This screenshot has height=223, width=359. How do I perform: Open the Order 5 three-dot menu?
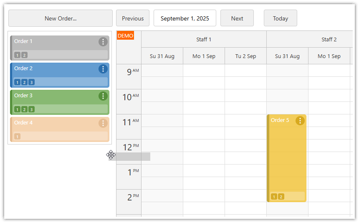click(300, 121)
